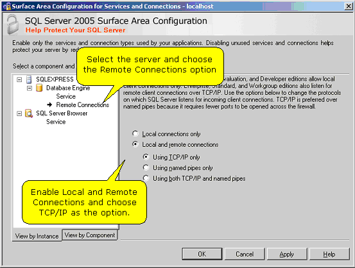Viewport: 355px width, 268px height.
Task: Select Database Engine tree item
Action: pos(68,88)
